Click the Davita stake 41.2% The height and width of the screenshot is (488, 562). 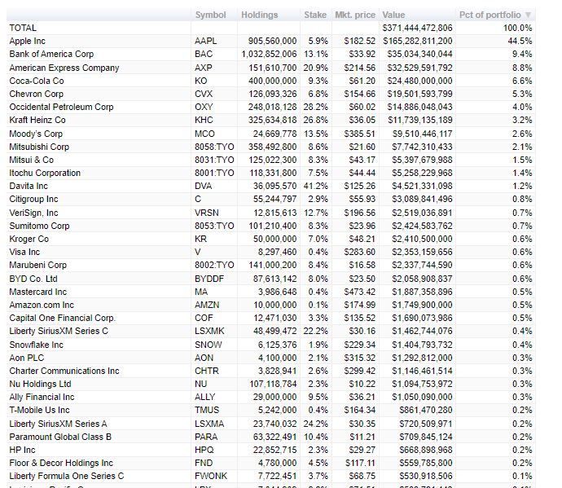click(x=315, y=186)
